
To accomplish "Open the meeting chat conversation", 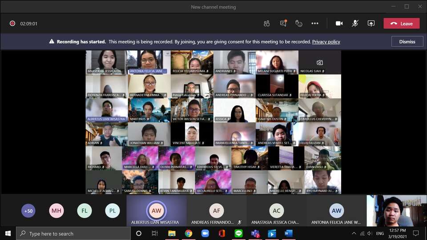I will click(283, 24).
